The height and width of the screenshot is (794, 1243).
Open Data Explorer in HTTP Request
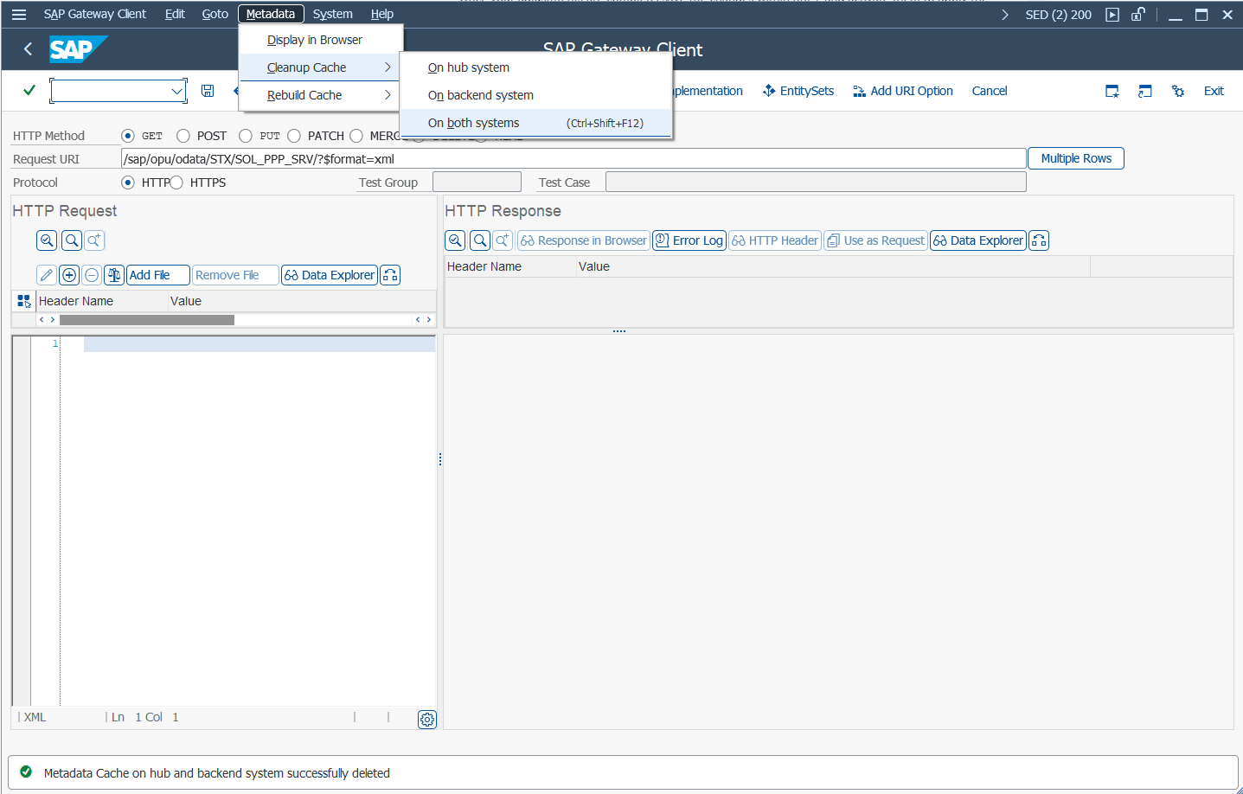click(x=330, y=275)
